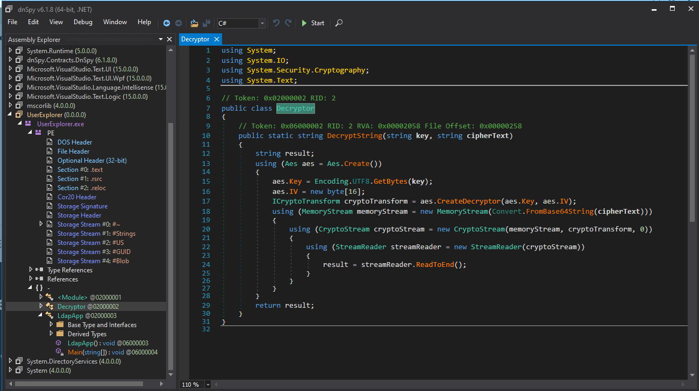699x391 pixels.
Task: Select the Decryptor class icon in tree
Action: click(50, 306)
